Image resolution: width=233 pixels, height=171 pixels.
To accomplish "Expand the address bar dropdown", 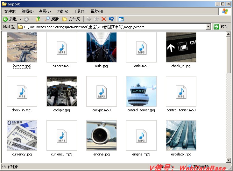I will [208, 27].
